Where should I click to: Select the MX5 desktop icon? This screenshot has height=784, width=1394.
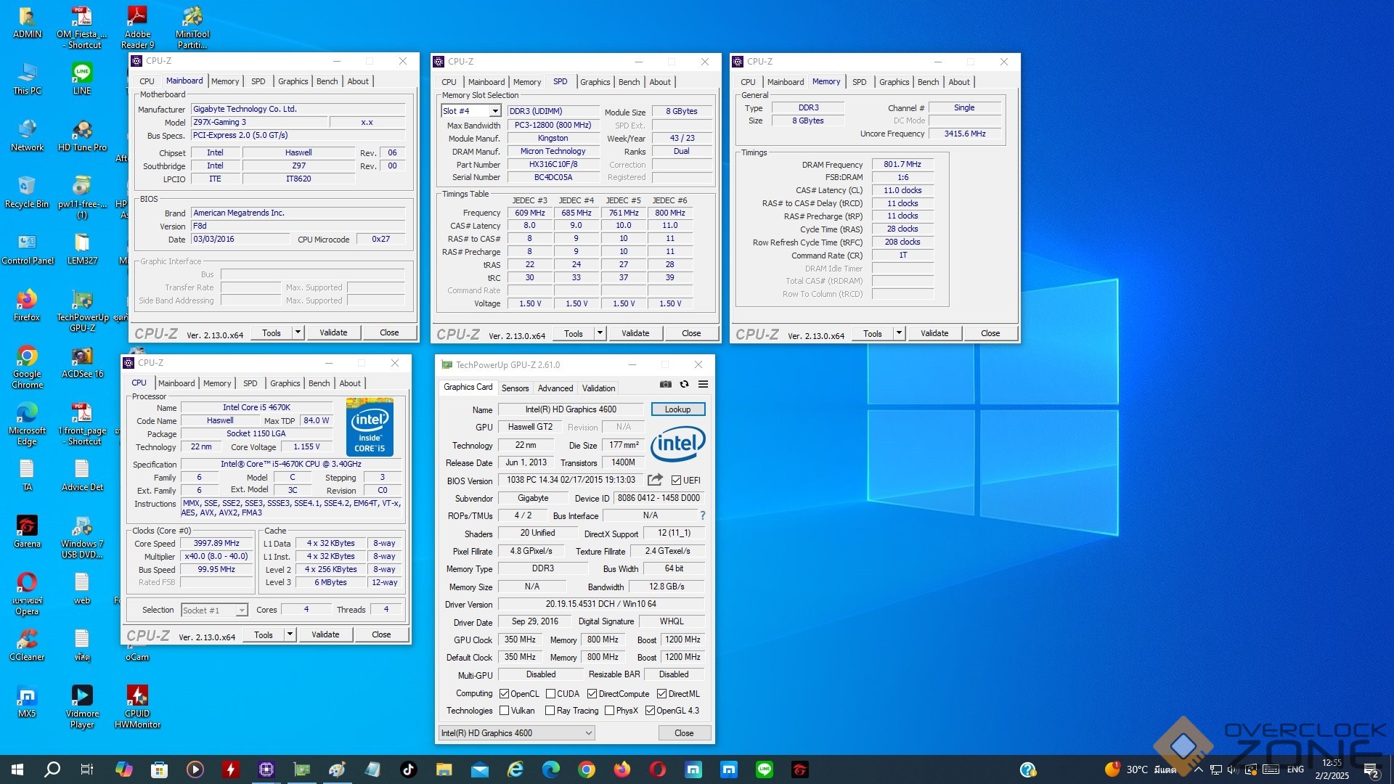click(x=27, y=702)
